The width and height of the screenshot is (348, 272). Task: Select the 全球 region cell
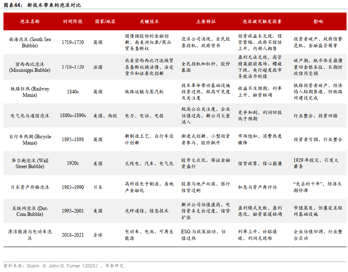(x=98, y=235)
